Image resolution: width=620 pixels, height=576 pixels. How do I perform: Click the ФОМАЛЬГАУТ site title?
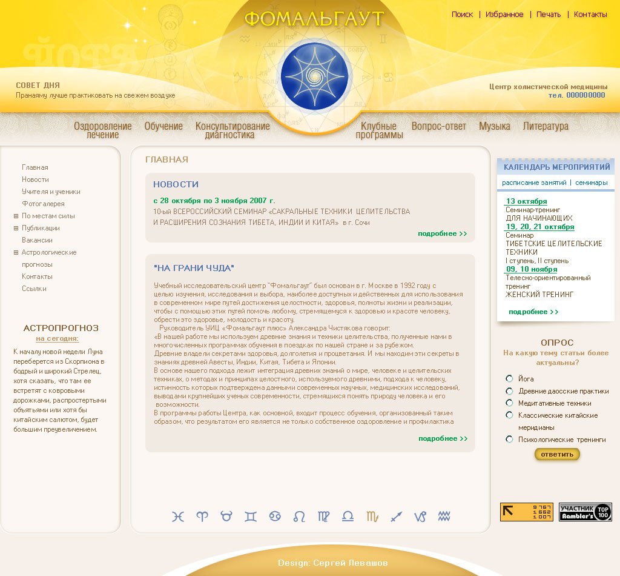314,18
